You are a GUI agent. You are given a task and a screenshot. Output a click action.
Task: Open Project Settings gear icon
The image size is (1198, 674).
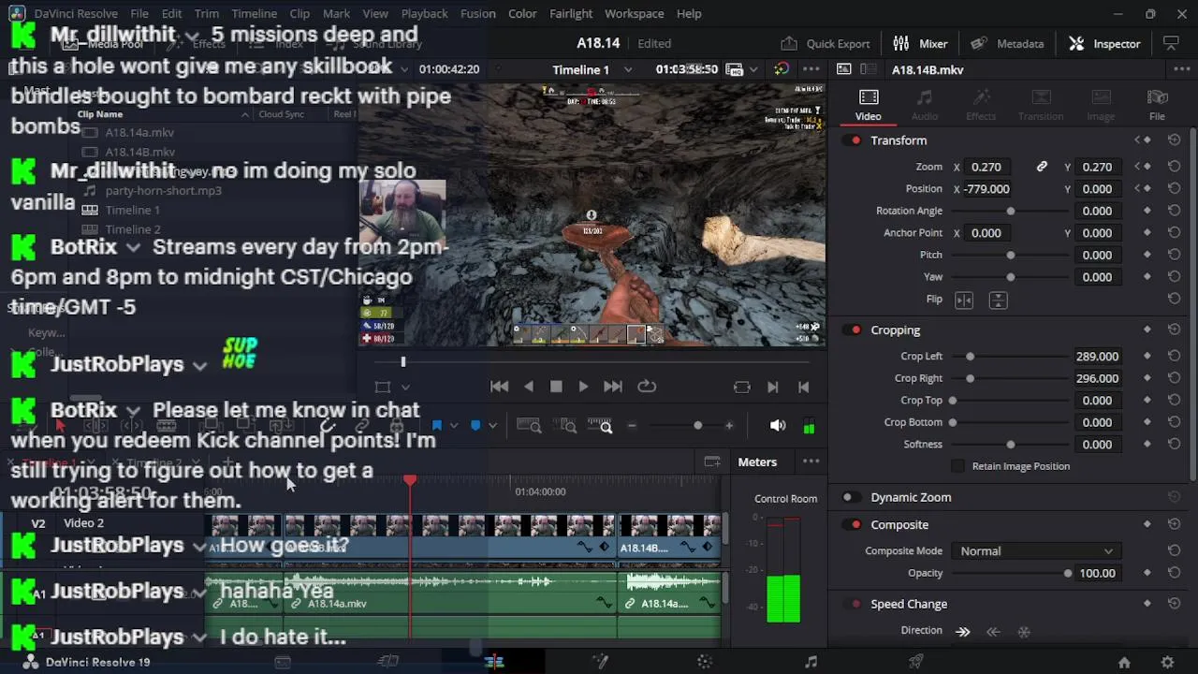[1167, 662]
